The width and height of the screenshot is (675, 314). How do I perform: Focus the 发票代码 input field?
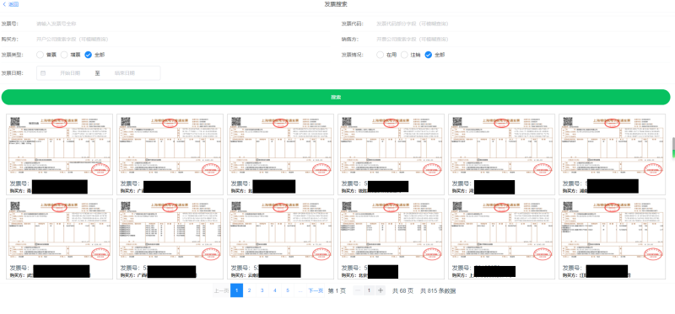coord(523,24)
